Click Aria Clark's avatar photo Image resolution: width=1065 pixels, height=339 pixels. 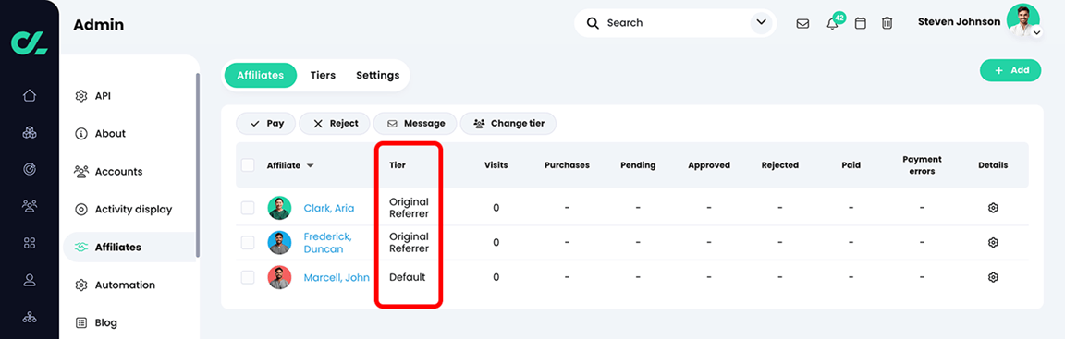pos(280,208)
